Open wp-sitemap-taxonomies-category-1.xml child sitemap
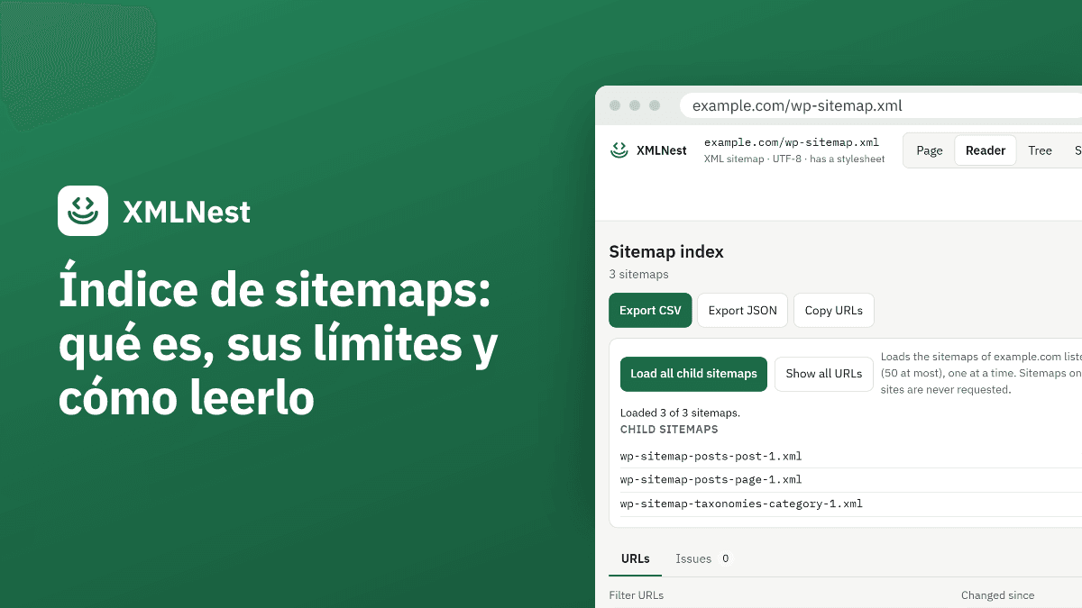Screen dimensions: 1082x608 coord(741,504)
